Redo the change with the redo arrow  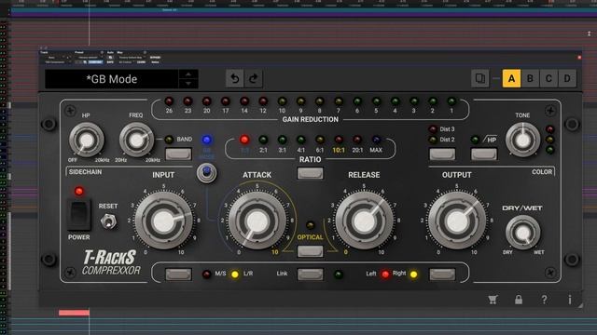(x=253, y=78)
